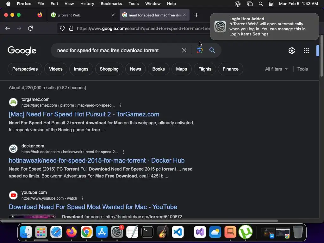The height and width of the screenshot is (243, 324).
Task: Switch to Images results
Action: pyautogui.click(x=81, y=69)
